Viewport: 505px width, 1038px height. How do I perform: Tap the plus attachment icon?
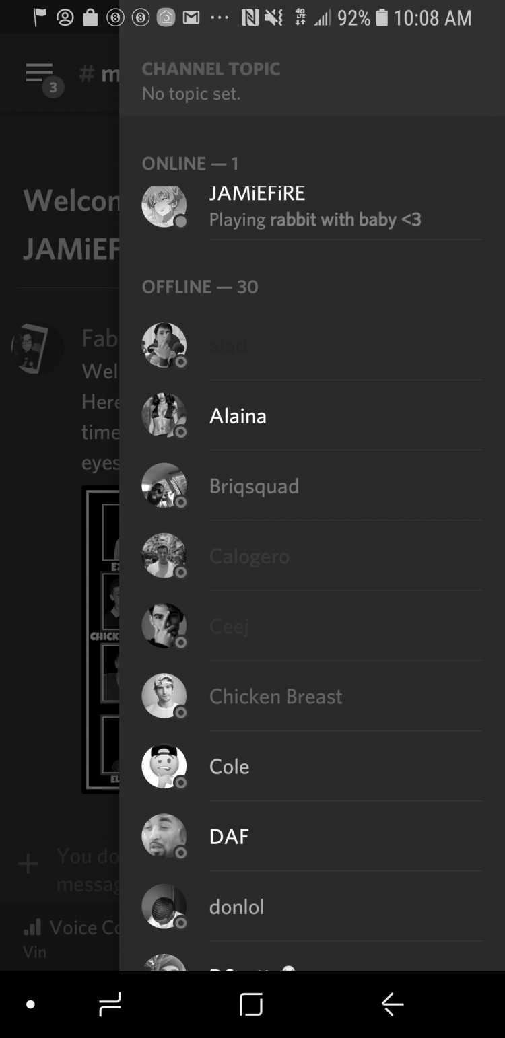28,864
